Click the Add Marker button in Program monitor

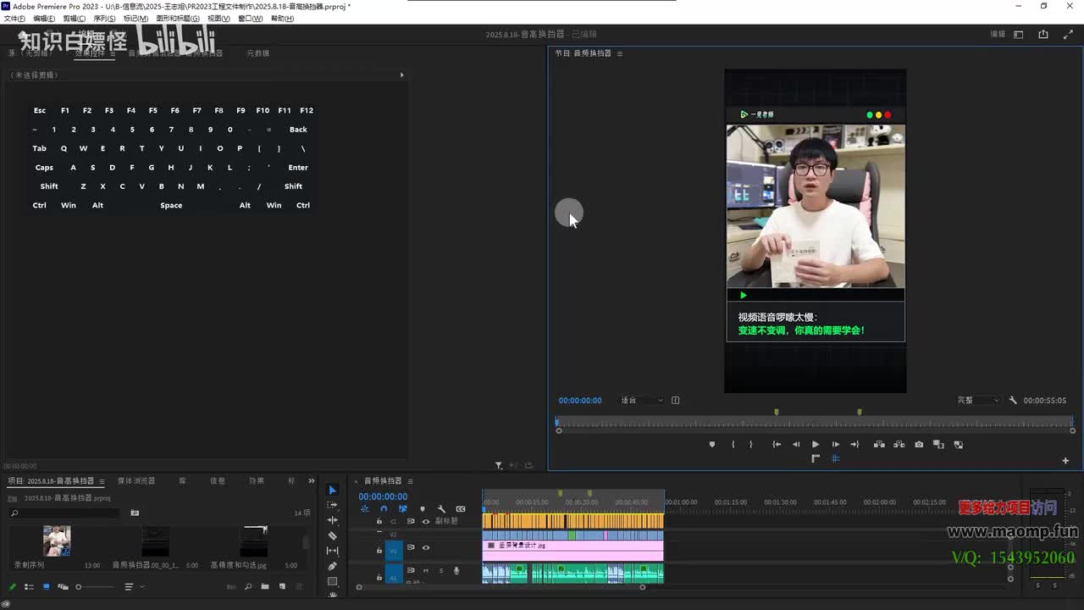tap(711, 445)
